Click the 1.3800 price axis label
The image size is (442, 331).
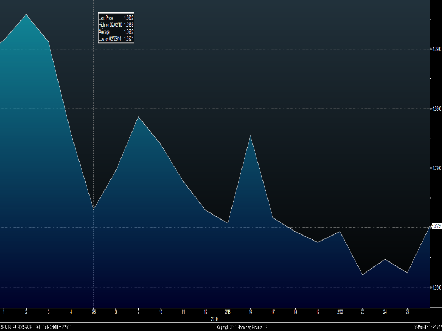[437, 109]
